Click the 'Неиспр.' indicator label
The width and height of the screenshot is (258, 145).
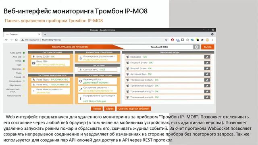tap(17, 69)
